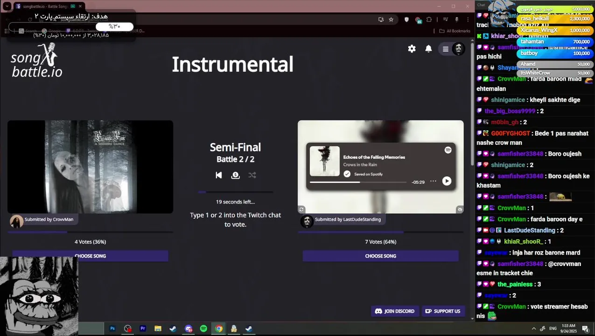This screenshot has width=595, height=336.
Task: Open CrovvMan's submitter avatar
Action: [17, 221]
